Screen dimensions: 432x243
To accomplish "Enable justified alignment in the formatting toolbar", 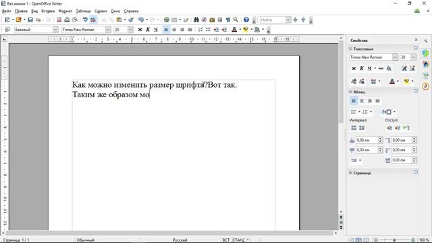I will (190, 30).
